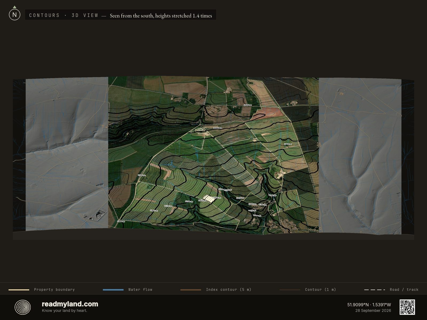
Task: Click the date "28 September 2026"
Action: (x=373, y=310)
